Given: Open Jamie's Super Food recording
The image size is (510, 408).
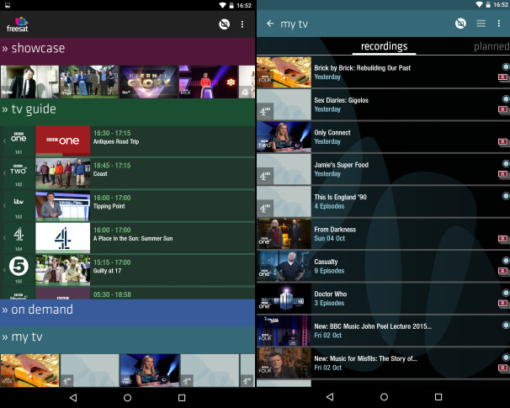Looking at the screenshot, I should (383, 169).
